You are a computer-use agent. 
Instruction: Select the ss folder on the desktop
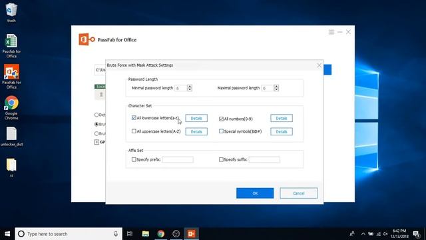point(11,167)
